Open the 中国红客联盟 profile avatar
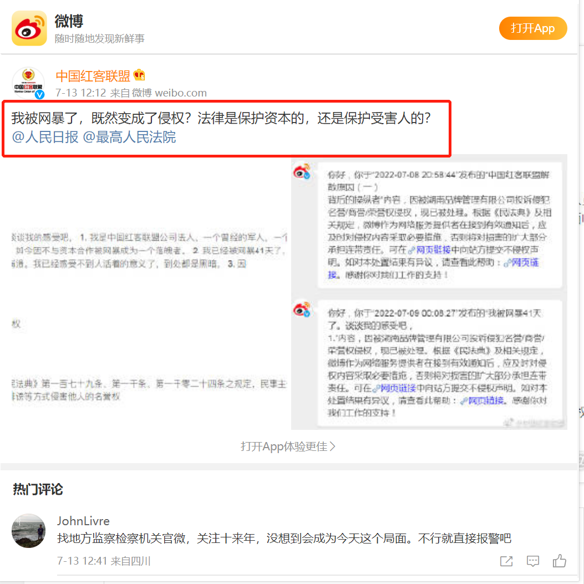The image size is (584, 584). [x=28, y=83]
